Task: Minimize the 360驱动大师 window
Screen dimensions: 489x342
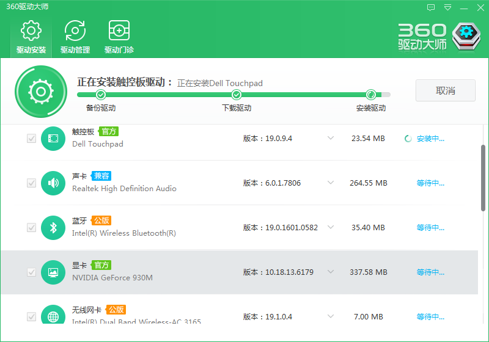Action: pos(464,7)
